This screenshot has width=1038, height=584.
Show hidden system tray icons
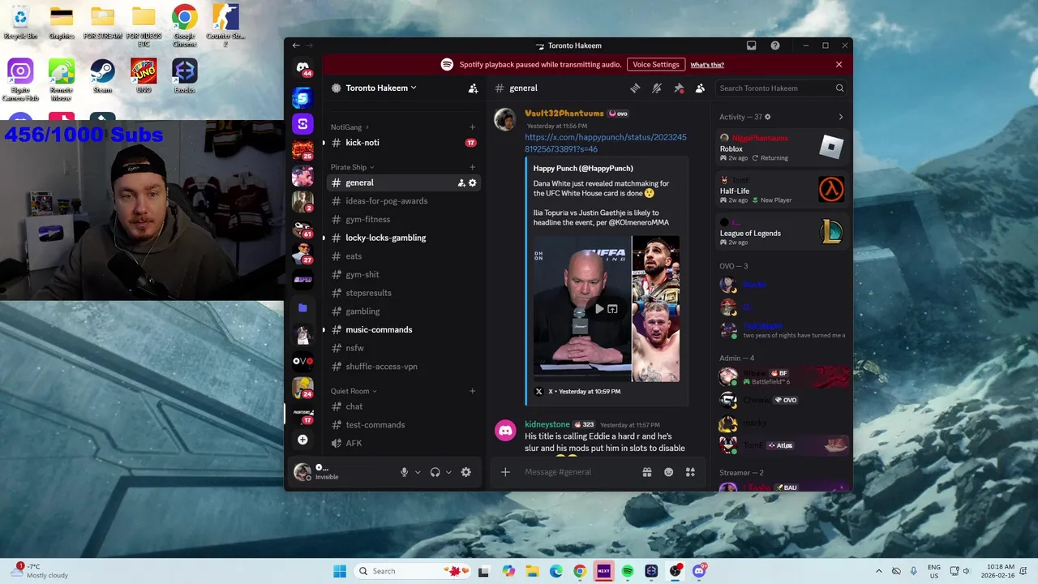coord(879,571)
